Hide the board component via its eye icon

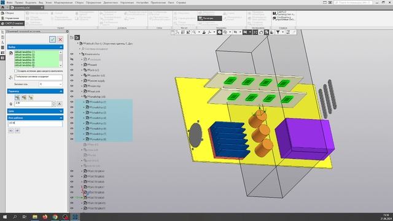point(72,64)
